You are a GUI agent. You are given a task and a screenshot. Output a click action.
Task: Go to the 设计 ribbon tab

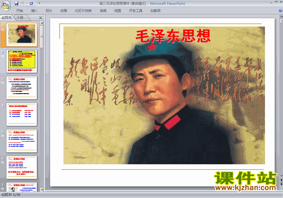click(49, 11)
